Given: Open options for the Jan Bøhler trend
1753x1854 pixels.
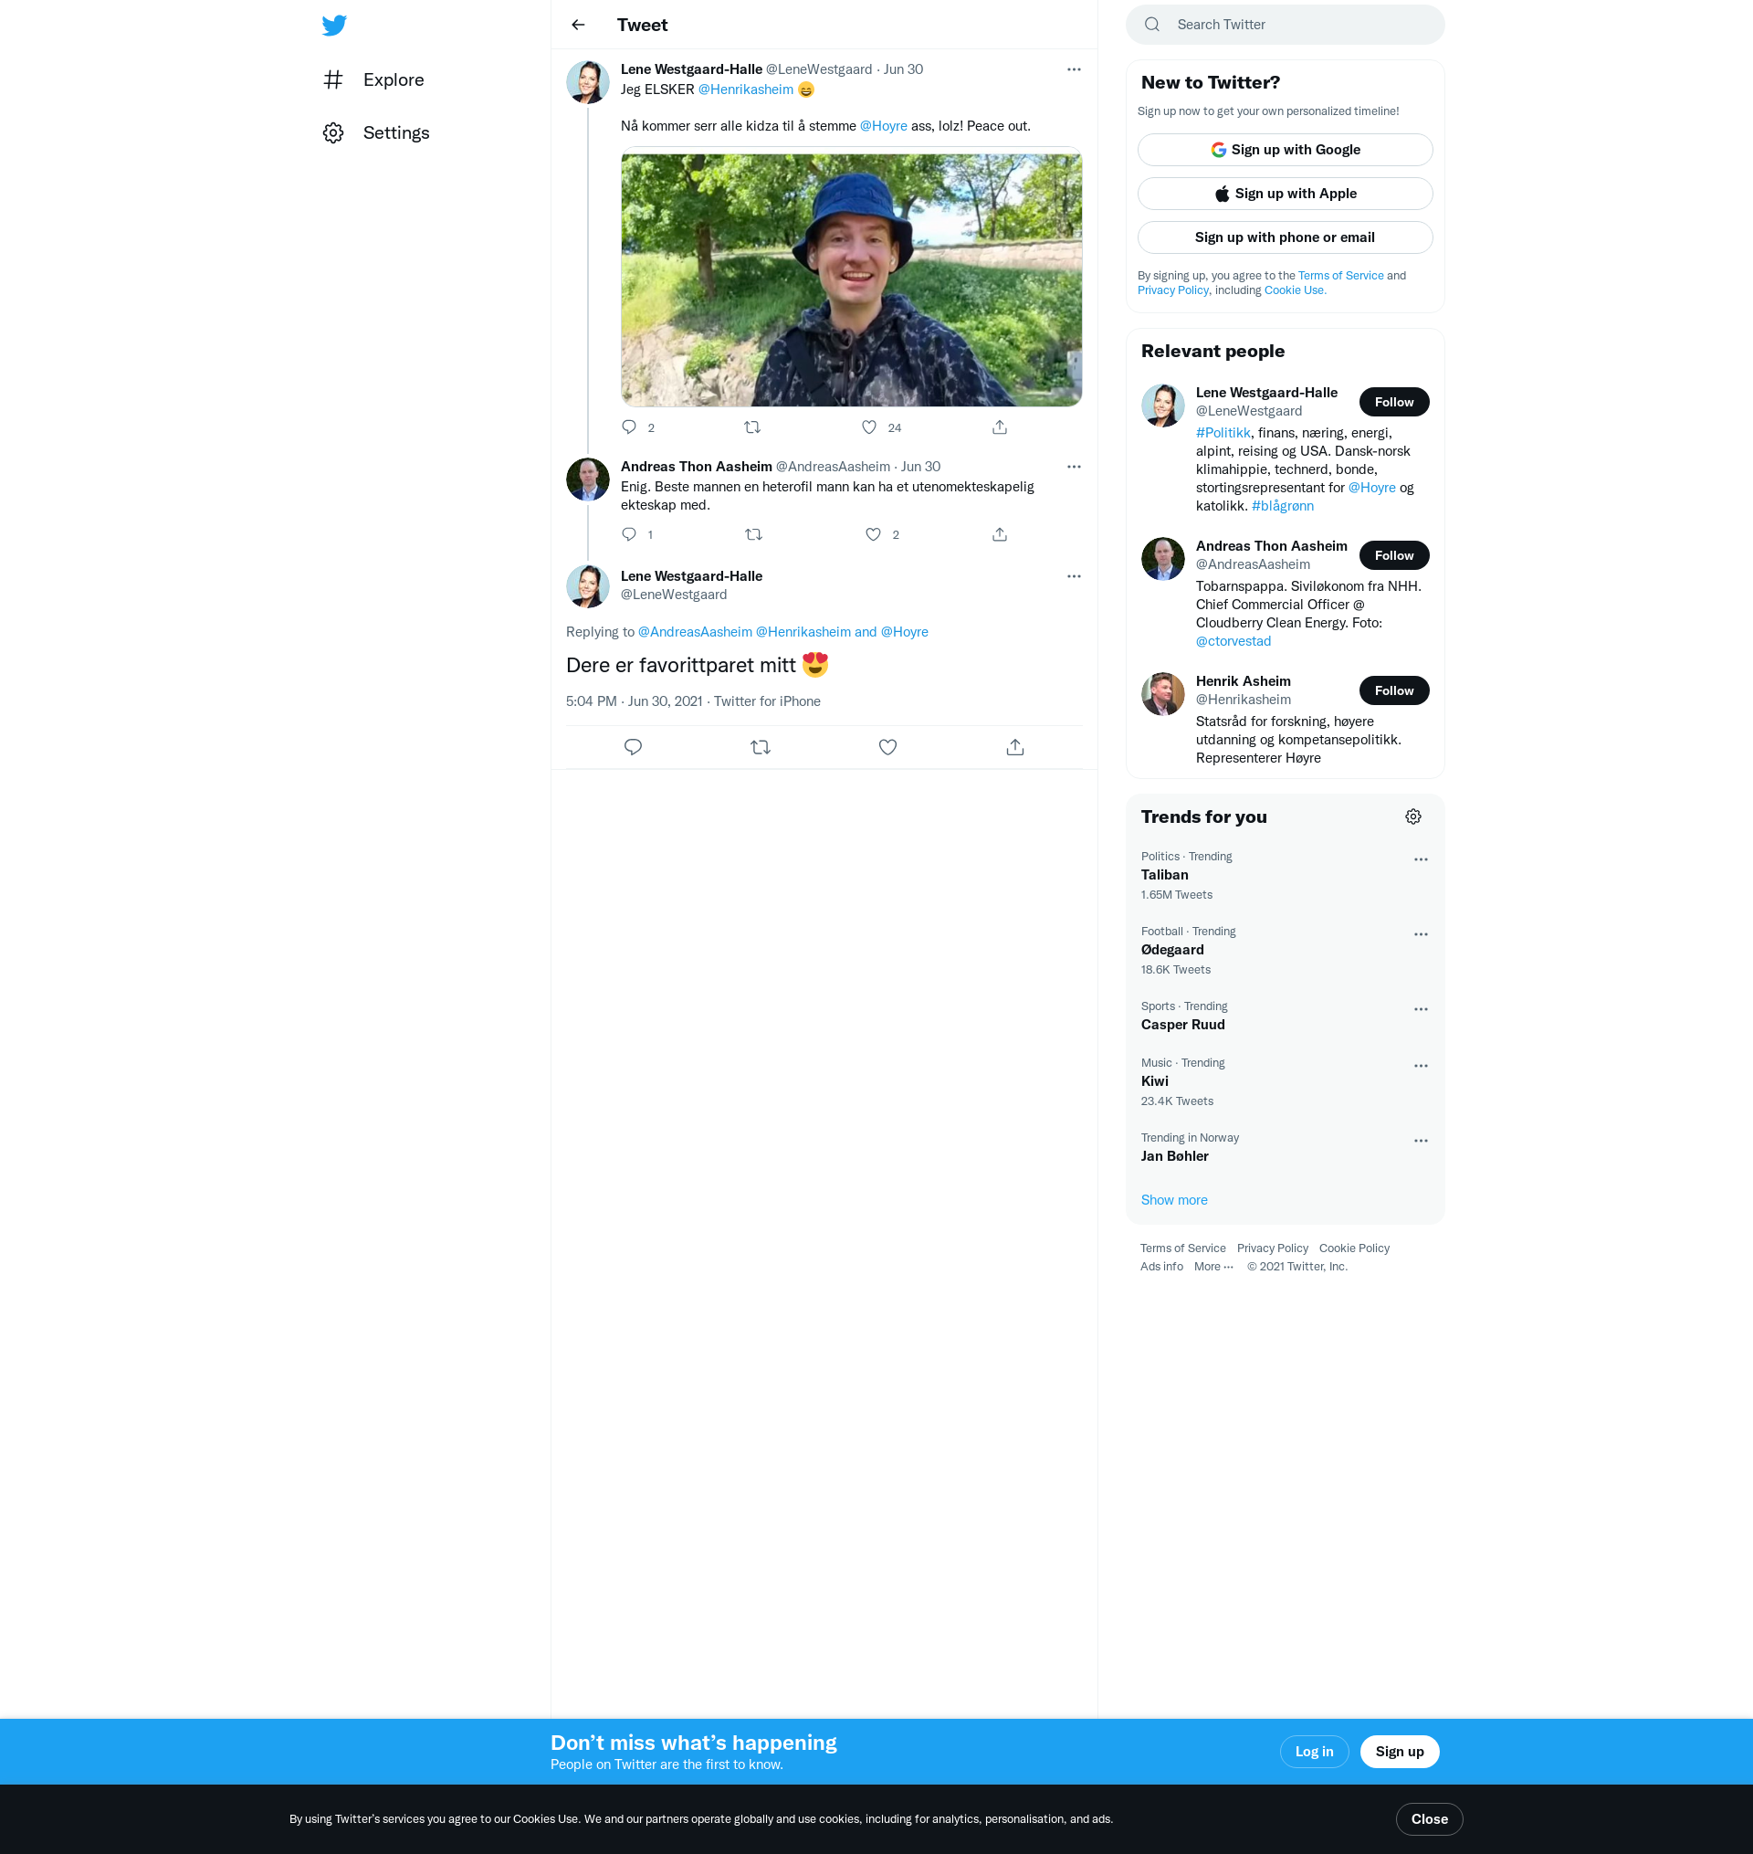Looking at the screenshot, I should click(x=1421, y=1141).
